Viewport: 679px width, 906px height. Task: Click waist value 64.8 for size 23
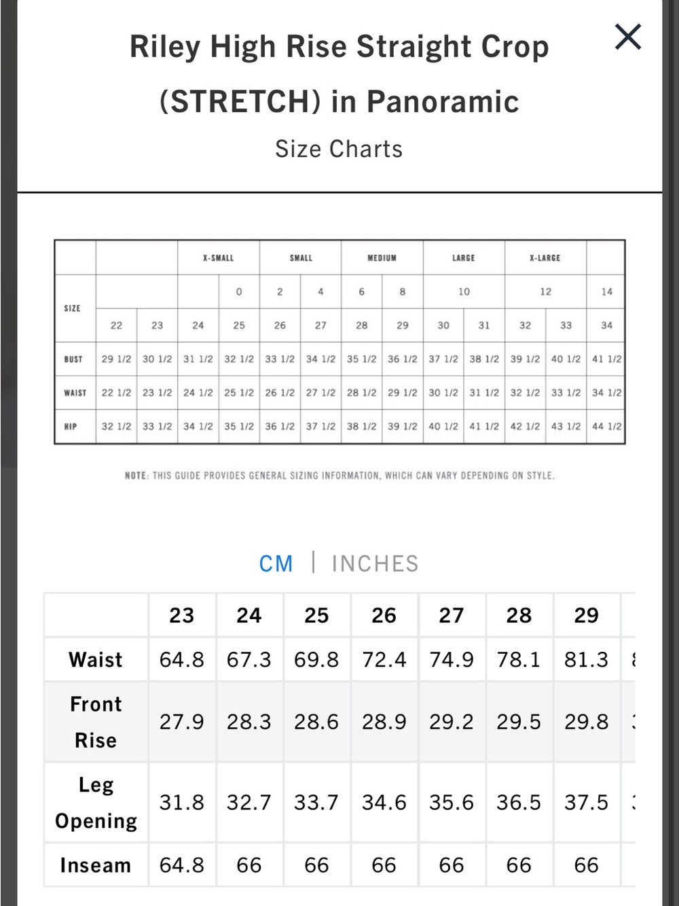(x=182, y=659)
